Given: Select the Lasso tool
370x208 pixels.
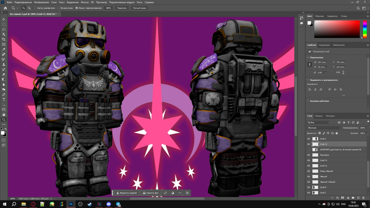Looking at the screenshot, I should tap(4, 29).
